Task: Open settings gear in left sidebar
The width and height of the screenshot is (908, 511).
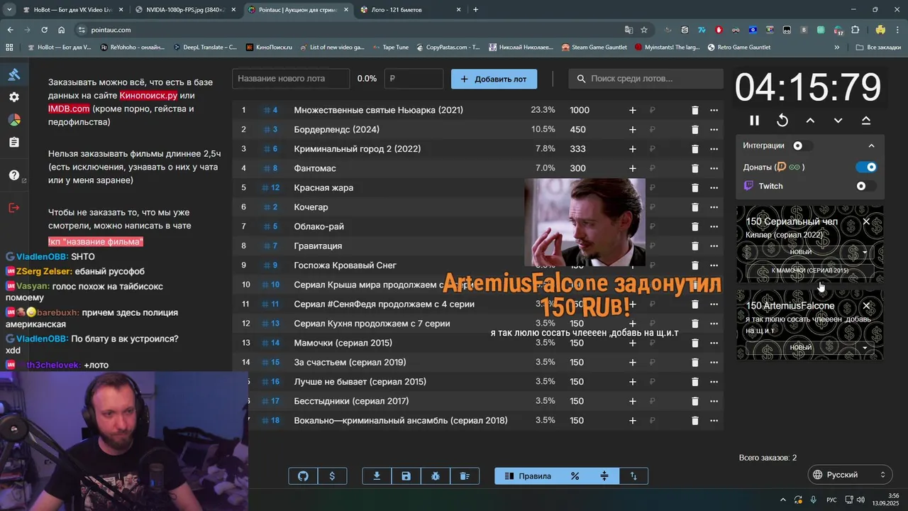Action: [x=14, y=97]
